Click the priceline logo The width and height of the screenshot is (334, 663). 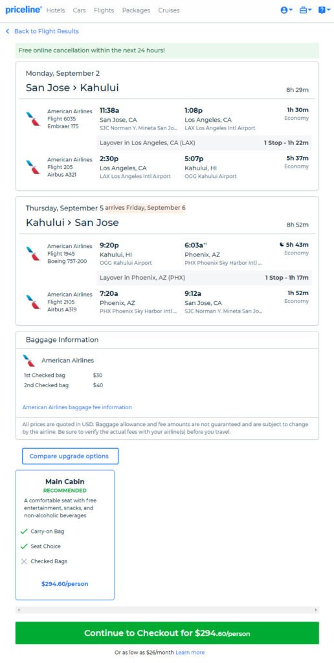(23, 10)
